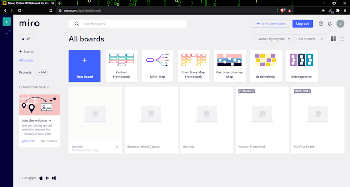Close the Miro browser tab
The width and height of the screenshot is (350, 187).
coord(52,3)
